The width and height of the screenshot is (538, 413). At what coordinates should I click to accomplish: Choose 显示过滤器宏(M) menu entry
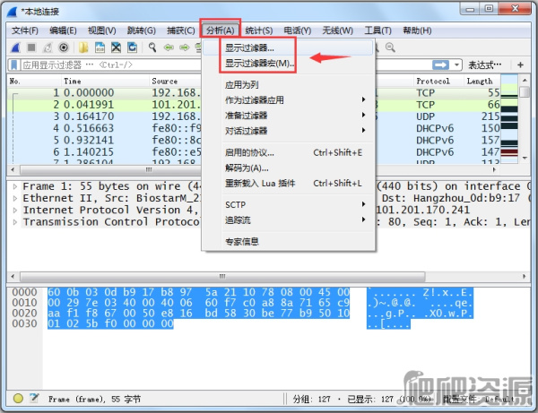(x=288, y=64)
